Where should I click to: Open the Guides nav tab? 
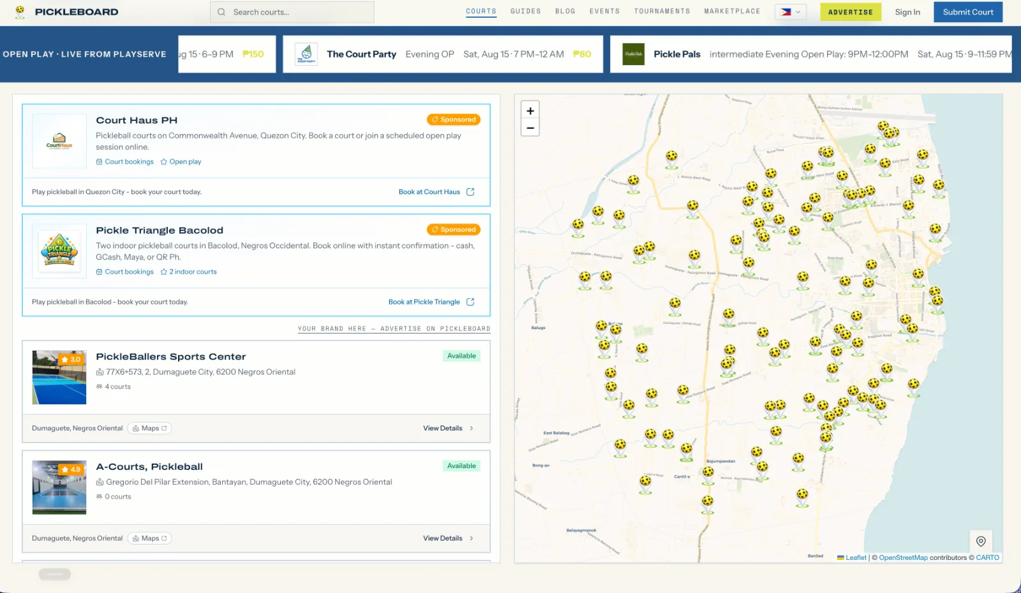pos(526,11)
